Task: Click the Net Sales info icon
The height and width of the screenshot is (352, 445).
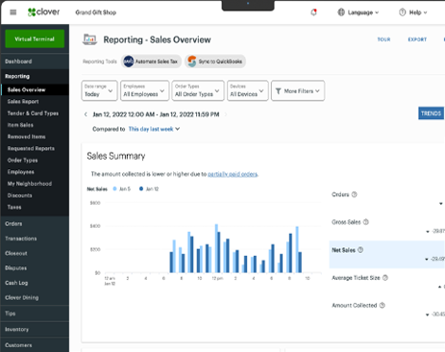Action: pos(360,250)
